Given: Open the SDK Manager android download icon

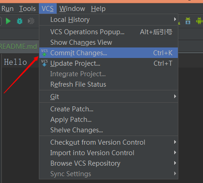Looking at the screenshot, I should (188, 21).
